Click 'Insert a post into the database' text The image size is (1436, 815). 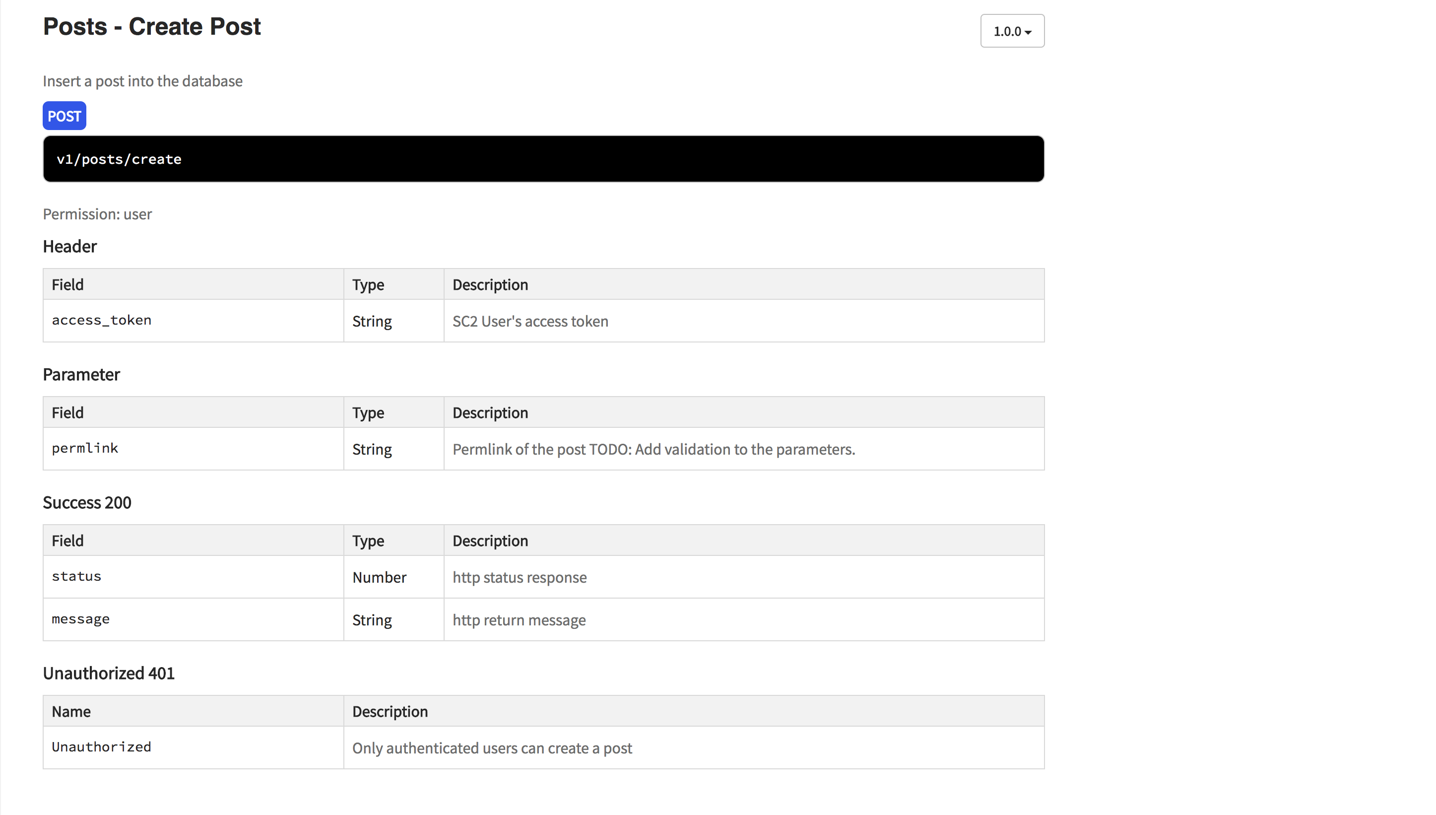point(142,81)
